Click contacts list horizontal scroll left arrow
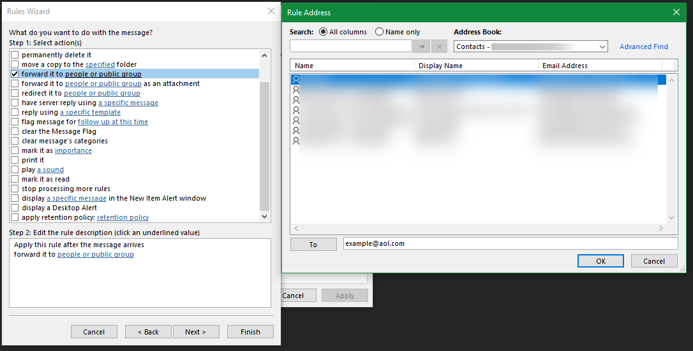The image size is (693, 351). click(296, 229)
